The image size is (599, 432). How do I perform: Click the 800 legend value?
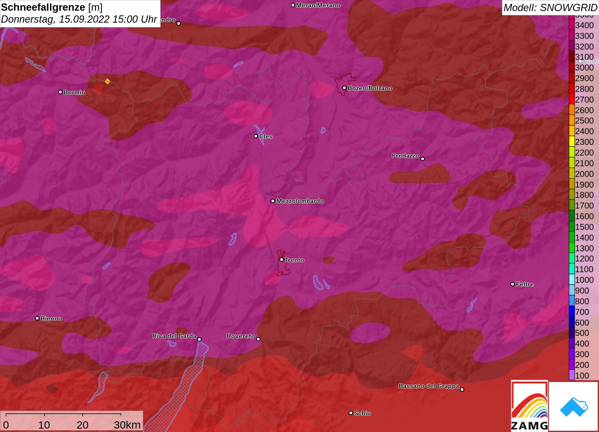click(x=582, y=301)
